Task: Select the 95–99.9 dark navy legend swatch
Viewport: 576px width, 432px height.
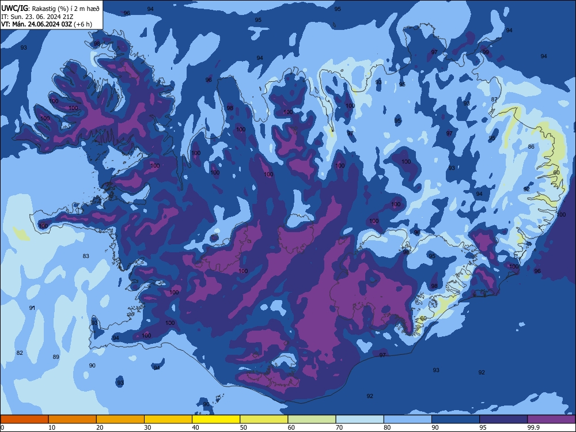Action: [x=503, y=419]
